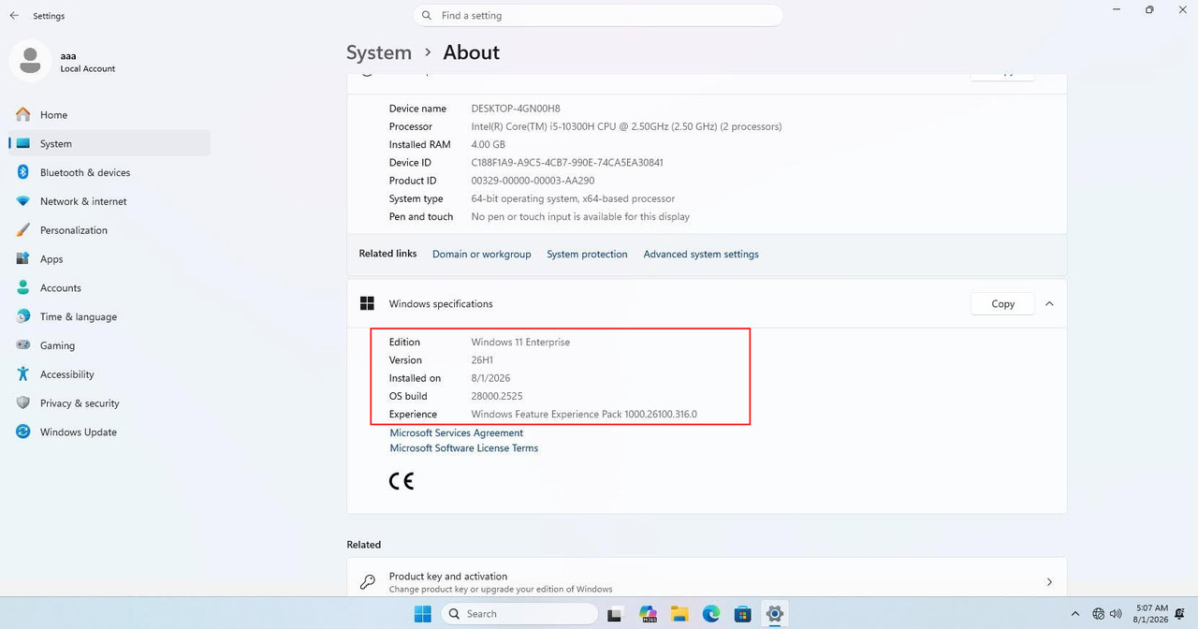
Task: Open Accessibility settings
Action: coord(110,374)
